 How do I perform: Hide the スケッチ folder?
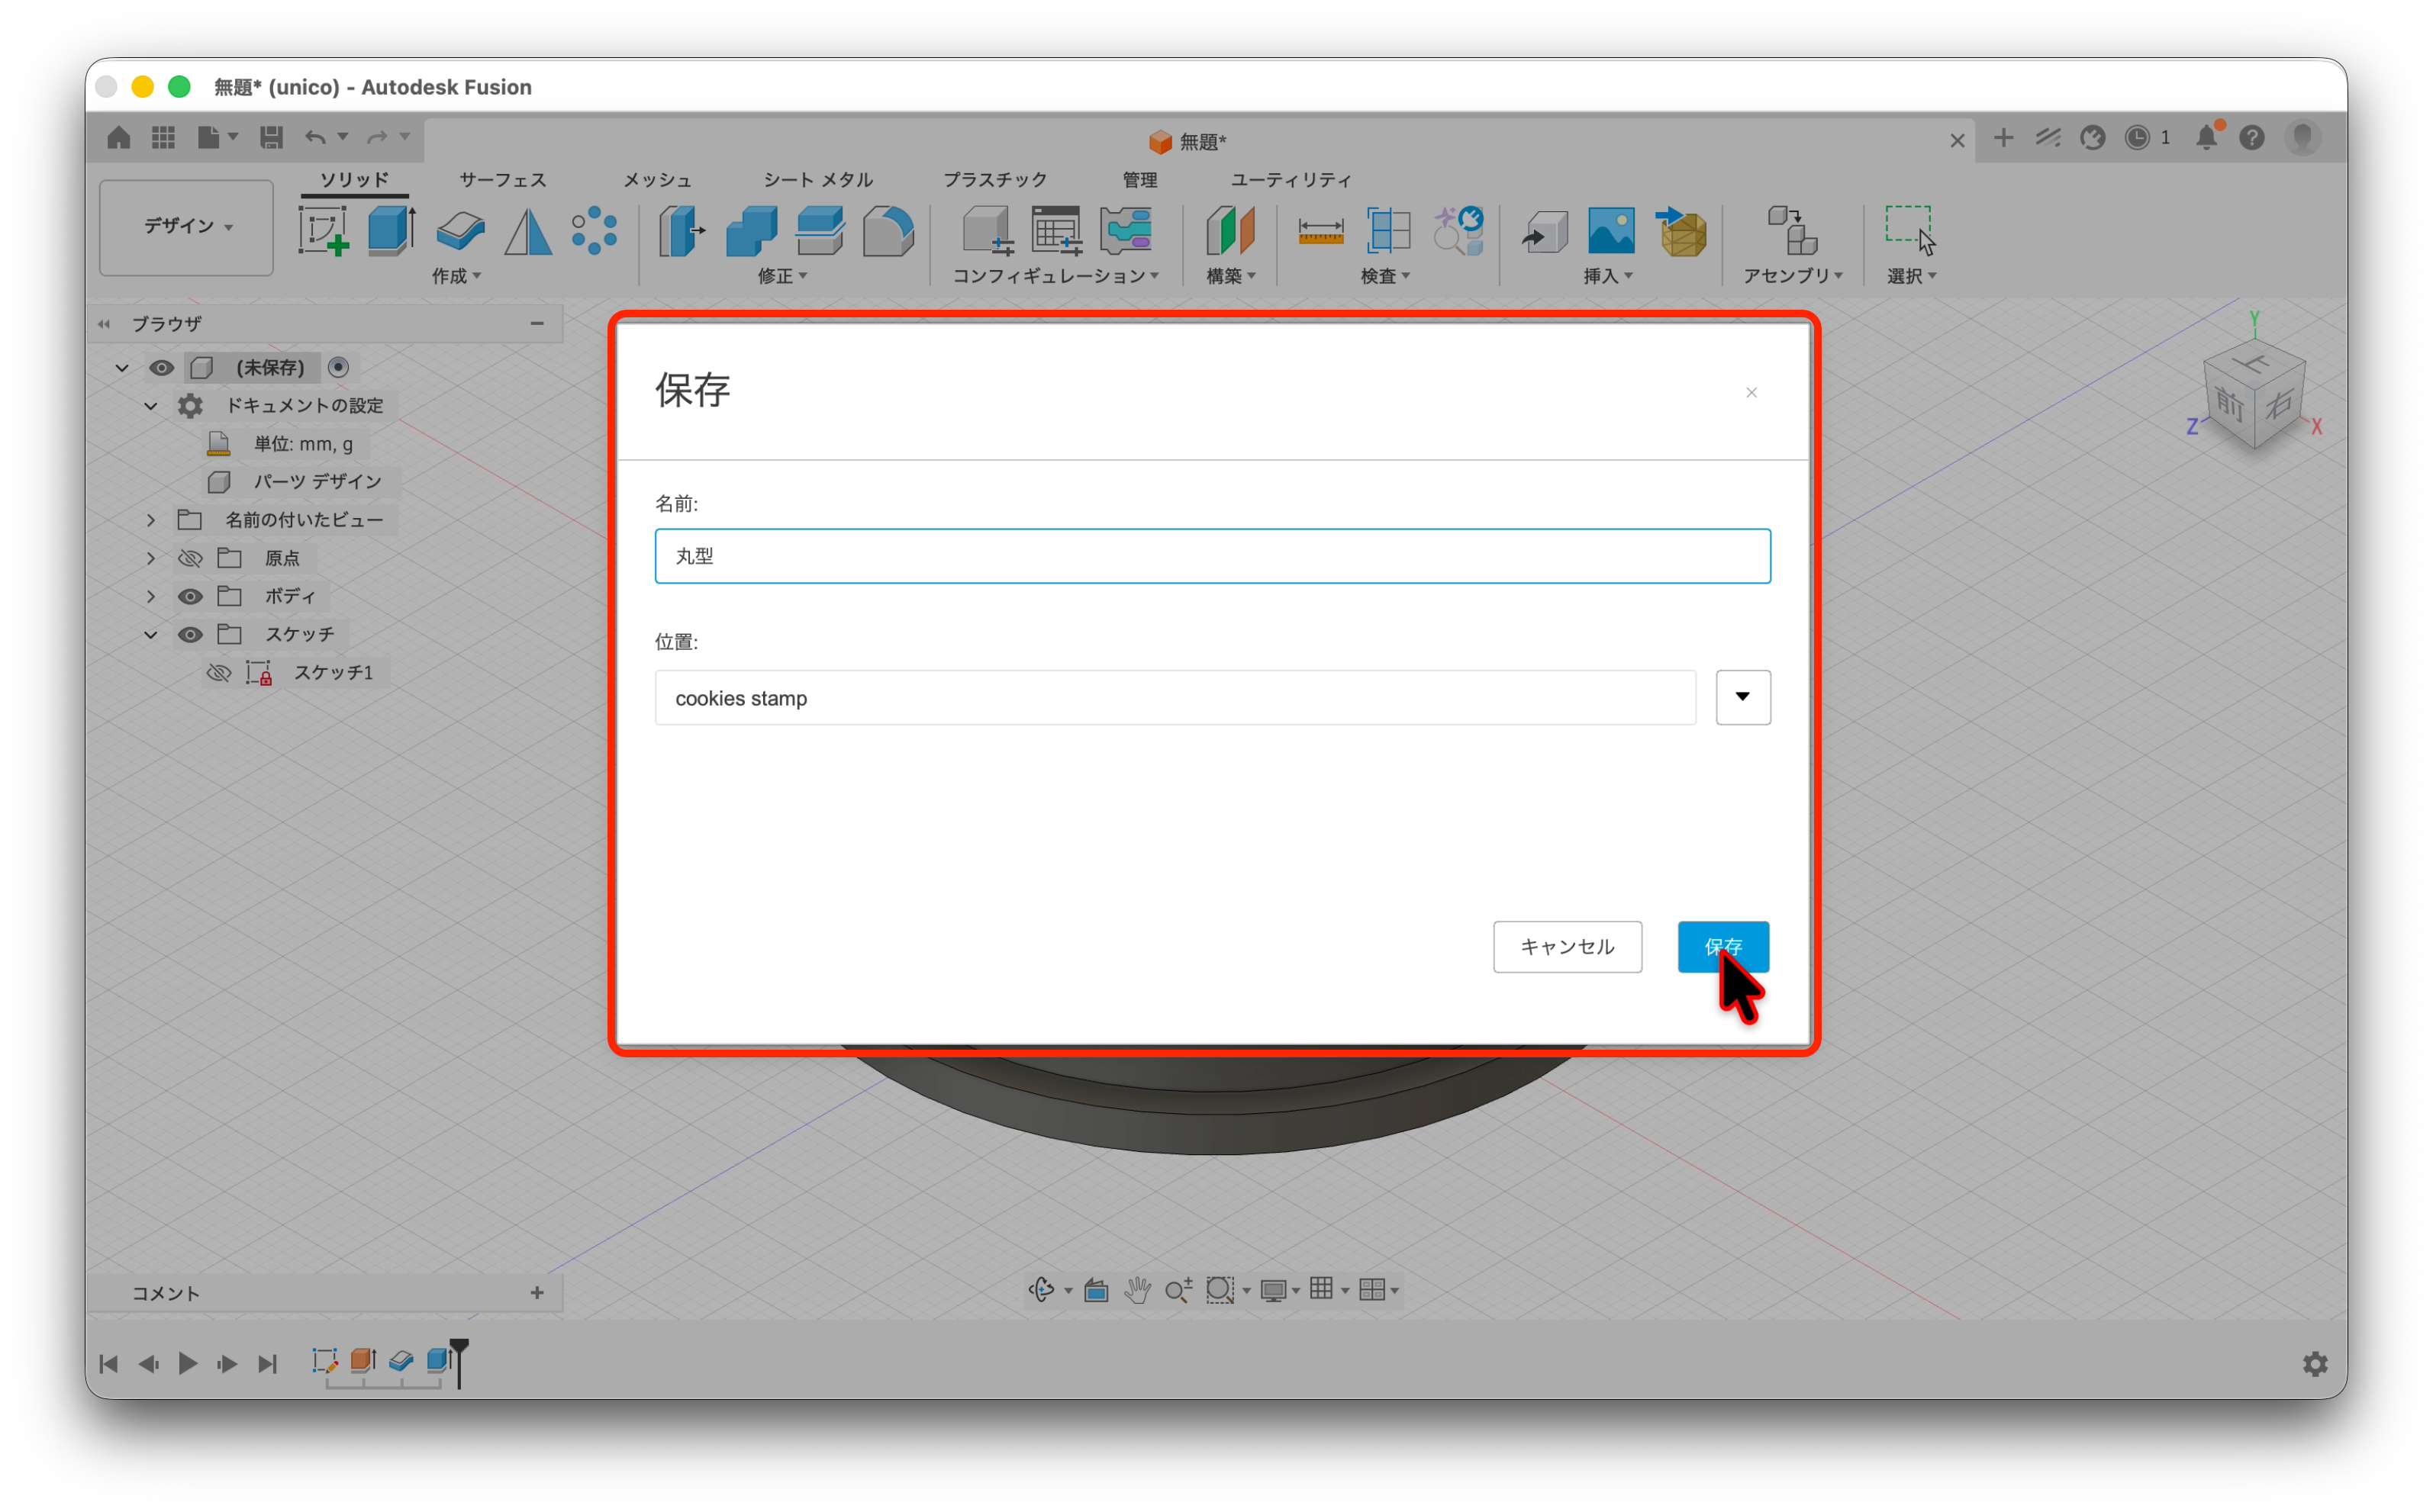click(190, 634)
